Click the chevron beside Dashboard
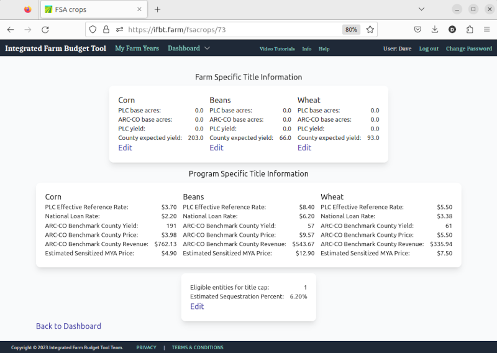This screenshot has height=353, width=497. (x=207, y=48)
